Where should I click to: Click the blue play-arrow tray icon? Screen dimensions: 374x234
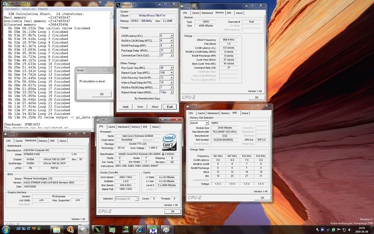323,230
